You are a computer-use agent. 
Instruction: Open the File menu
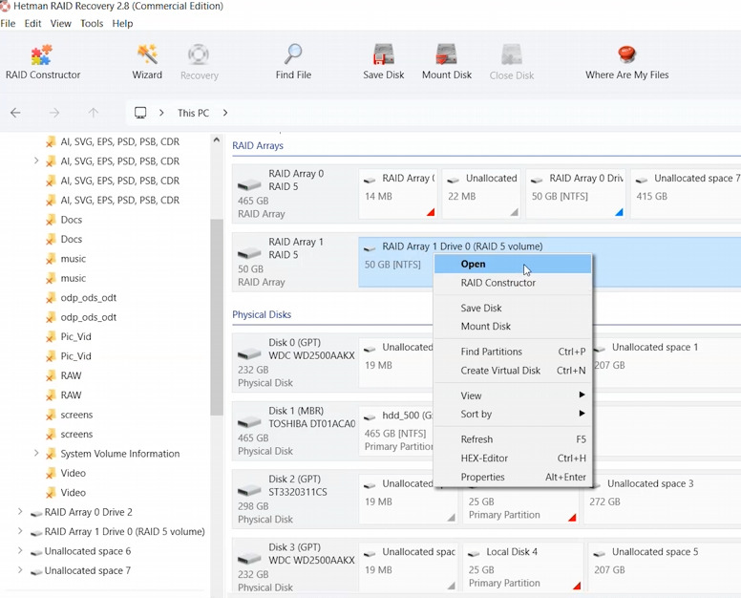[8, 23]
